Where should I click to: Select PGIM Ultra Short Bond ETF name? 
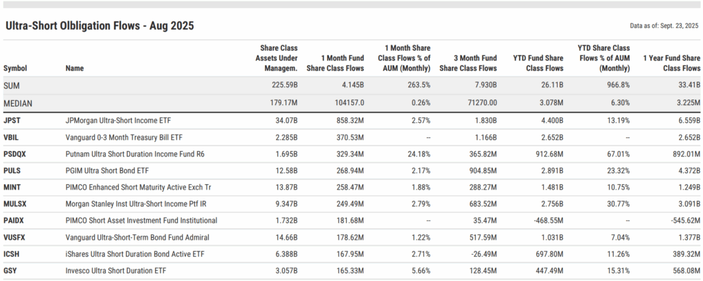click(x=107, y=170)
